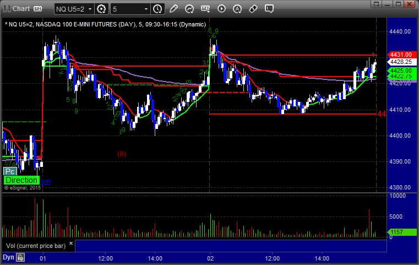Click the 4400.00 price axis label
This screenshot has width=419, height=265.
tap(400, 136)
